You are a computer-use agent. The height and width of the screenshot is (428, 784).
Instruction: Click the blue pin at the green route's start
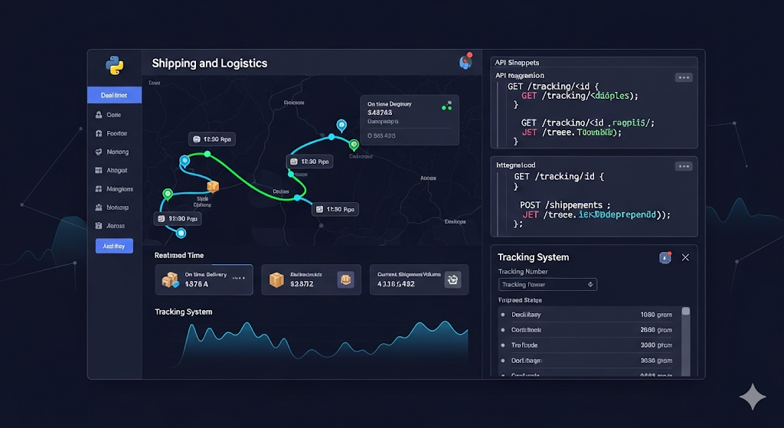tap(185, 161)
